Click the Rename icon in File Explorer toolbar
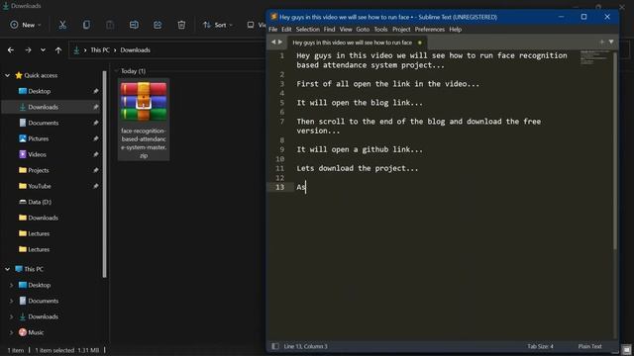Viewport: 634px width, 356px height. 134,25
